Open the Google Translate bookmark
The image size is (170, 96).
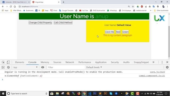pos(66,10)
